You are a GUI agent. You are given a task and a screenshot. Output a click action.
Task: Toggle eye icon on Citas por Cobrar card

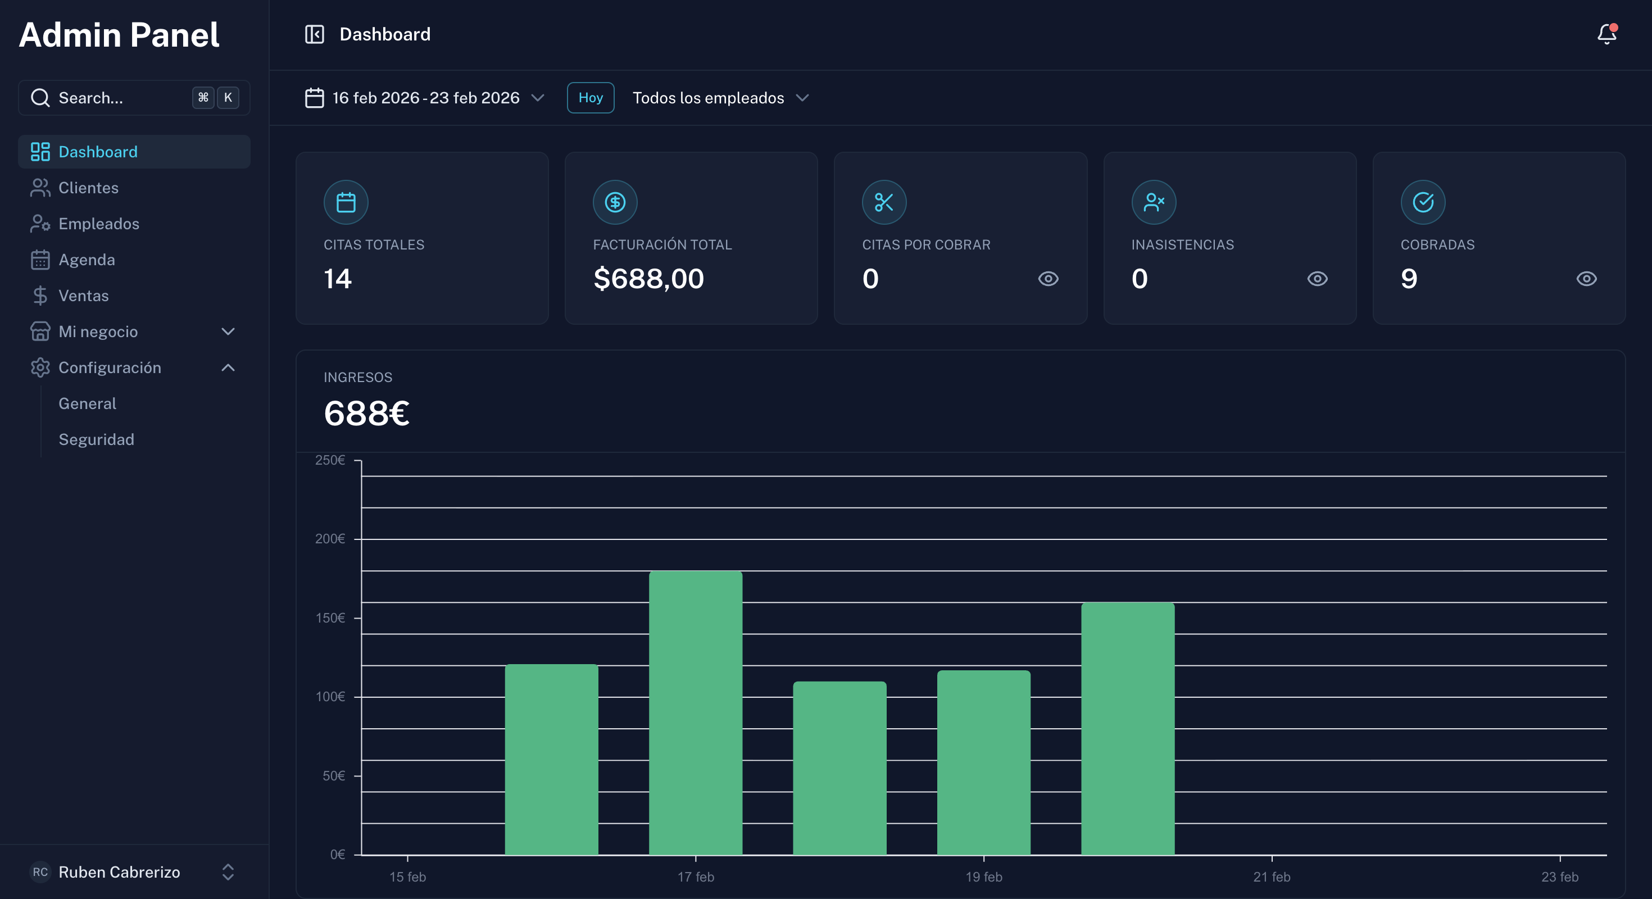(x=1048, y=279)
